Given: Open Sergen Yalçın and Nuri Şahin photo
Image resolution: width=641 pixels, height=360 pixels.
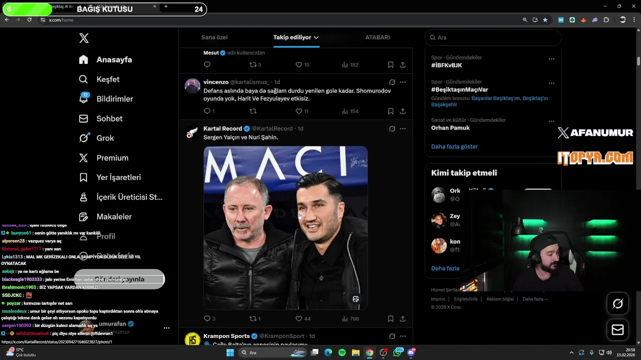Looking at the screenshot, I should coord(285,228).
